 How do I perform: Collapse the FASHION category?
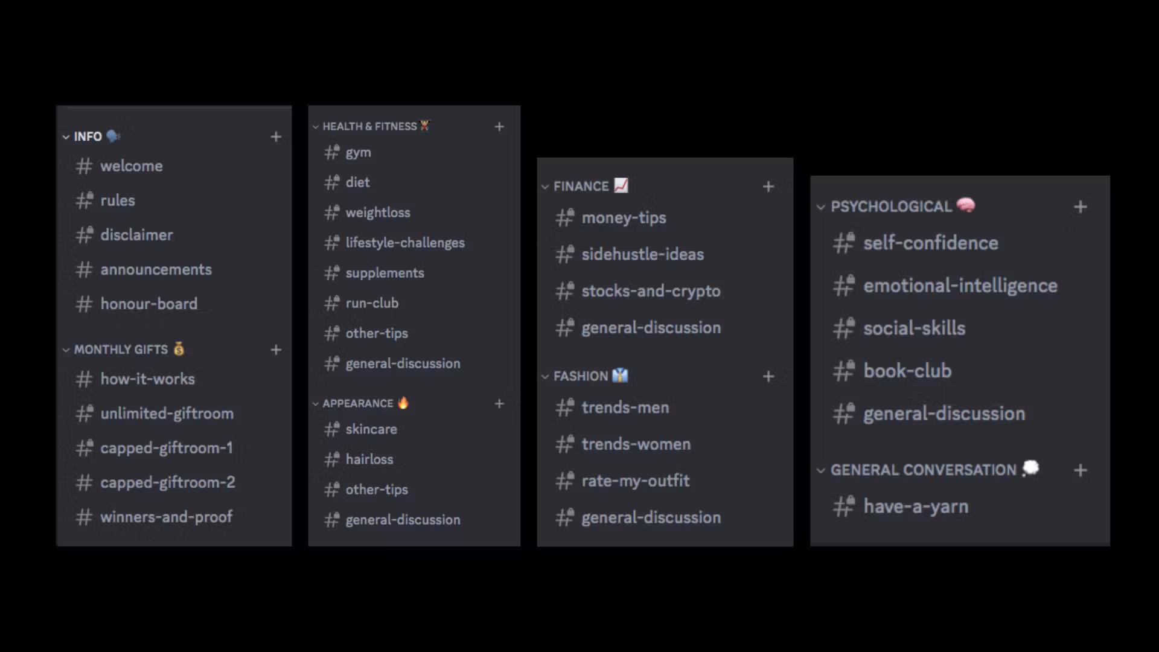coord(545,377)
